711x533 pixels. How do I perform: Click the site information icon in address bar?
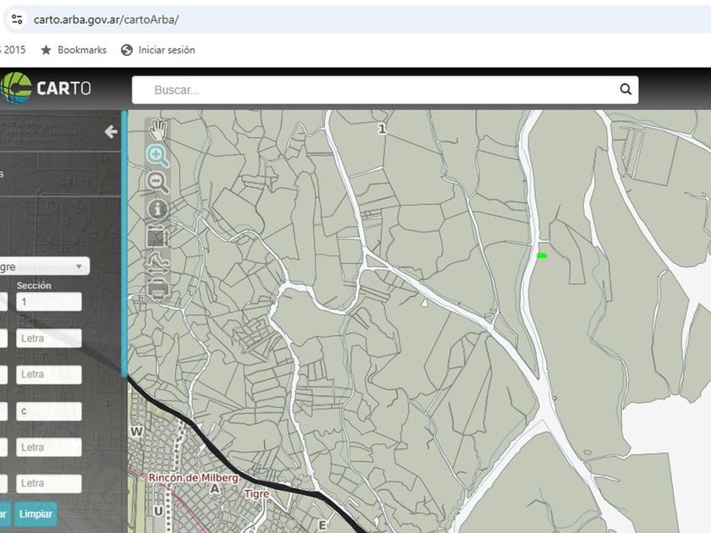tap(17, 19)
